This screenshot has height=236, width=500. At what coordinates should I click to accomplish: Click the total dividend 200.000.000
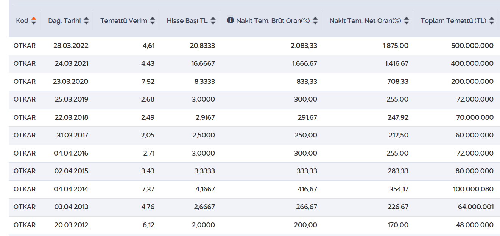(473, 82)
